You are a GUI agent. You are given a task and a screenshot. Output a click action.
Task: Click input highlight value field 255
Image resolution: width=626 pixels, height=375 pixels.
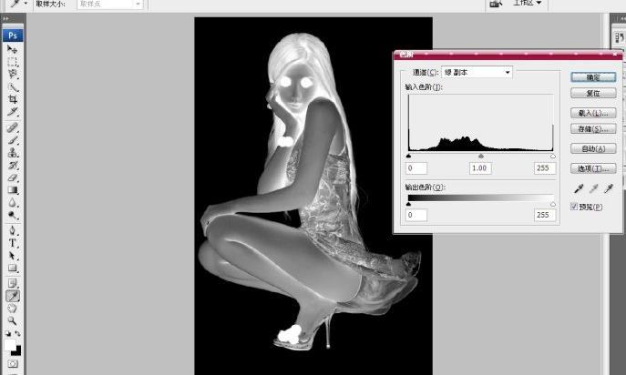pos(545,168)
